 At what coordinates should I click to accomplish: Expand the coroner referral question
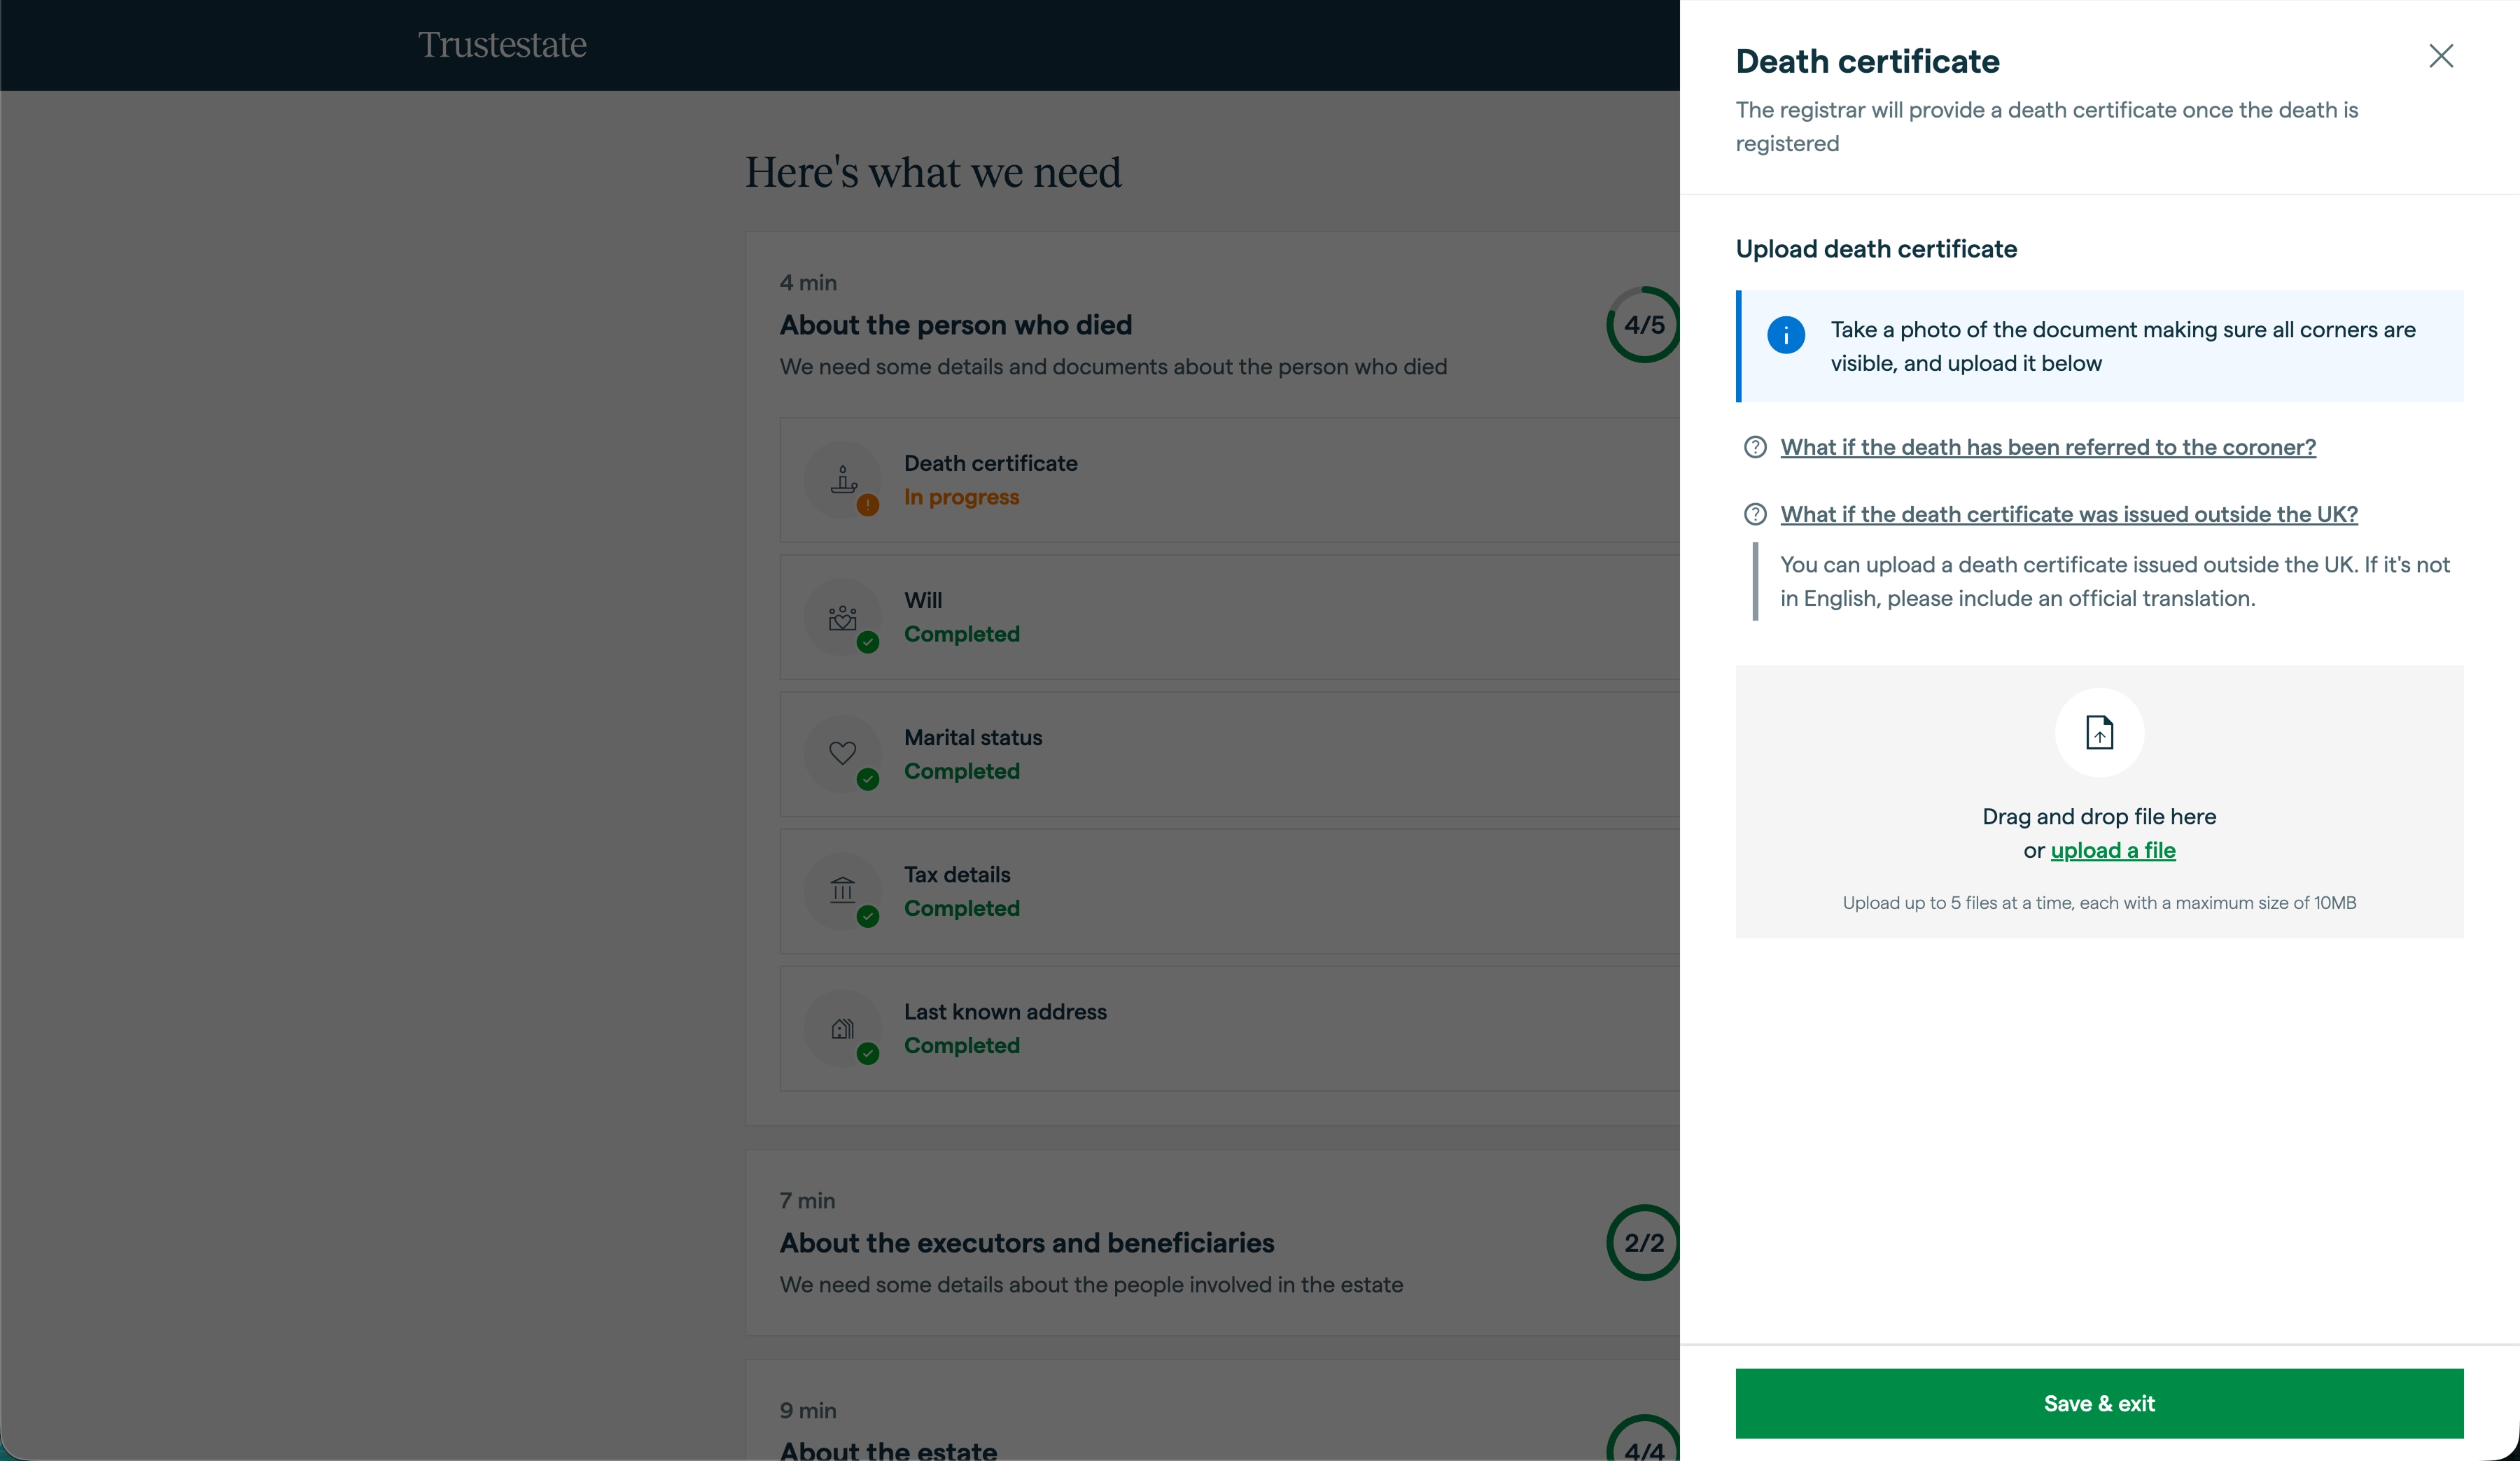[x=2048, y=446]
